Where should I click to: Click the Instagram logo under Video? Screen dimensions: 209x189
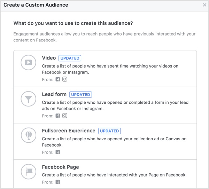[65, 79]
